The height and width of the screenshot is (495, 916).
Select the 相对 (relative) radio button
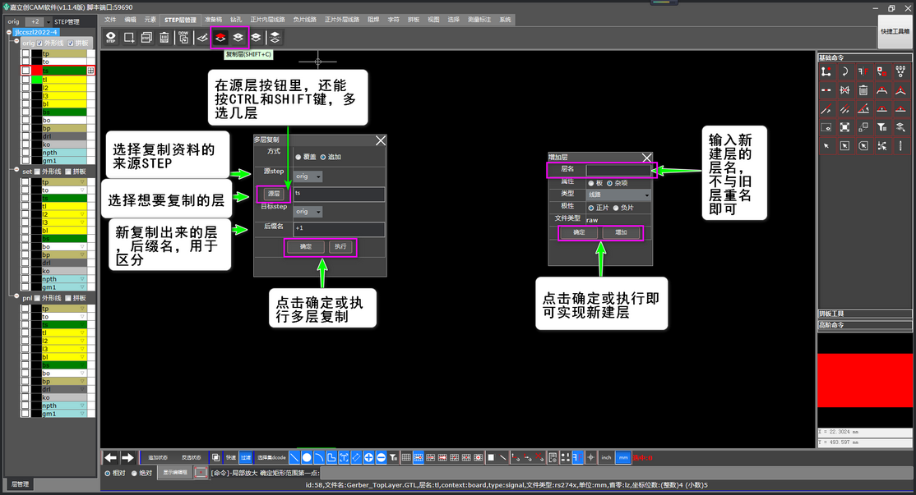pyautogui.click(x=108, y=474)
